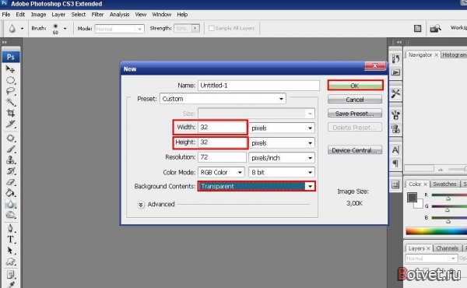The image size is (467, 288).
Task: Open the File menu
Action: 6,14
